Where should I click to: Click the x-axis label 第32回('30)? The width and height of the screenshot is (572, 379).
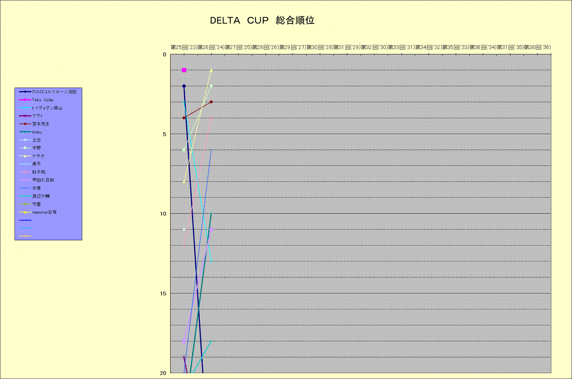click(375, 47)
